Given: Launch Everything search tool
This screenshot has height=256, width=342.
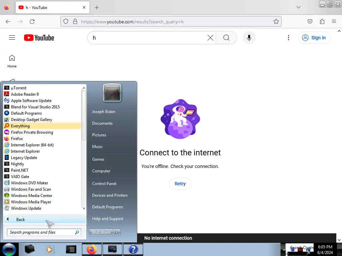Looking at the screenshot, I should tap(42, 126).
